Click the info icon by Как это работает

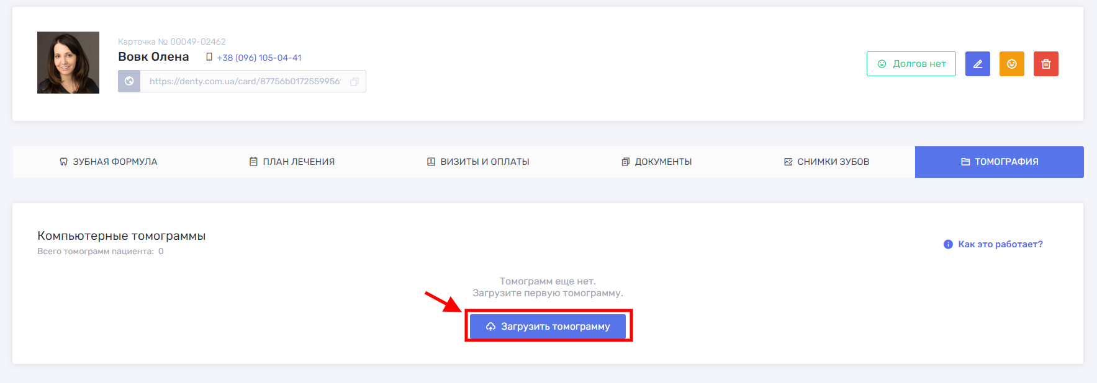click(948, 244)
